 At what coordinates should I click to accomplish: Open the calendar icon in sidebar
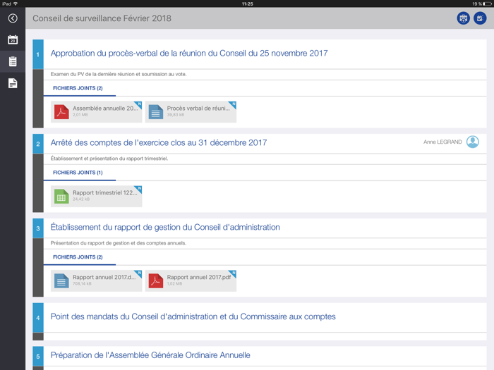click(13, 39)
